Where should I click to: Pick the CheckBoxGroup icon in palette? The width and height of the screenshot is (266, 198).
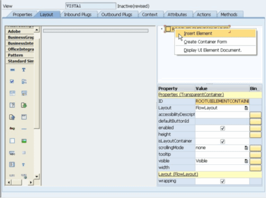click(x=24, y=82)
